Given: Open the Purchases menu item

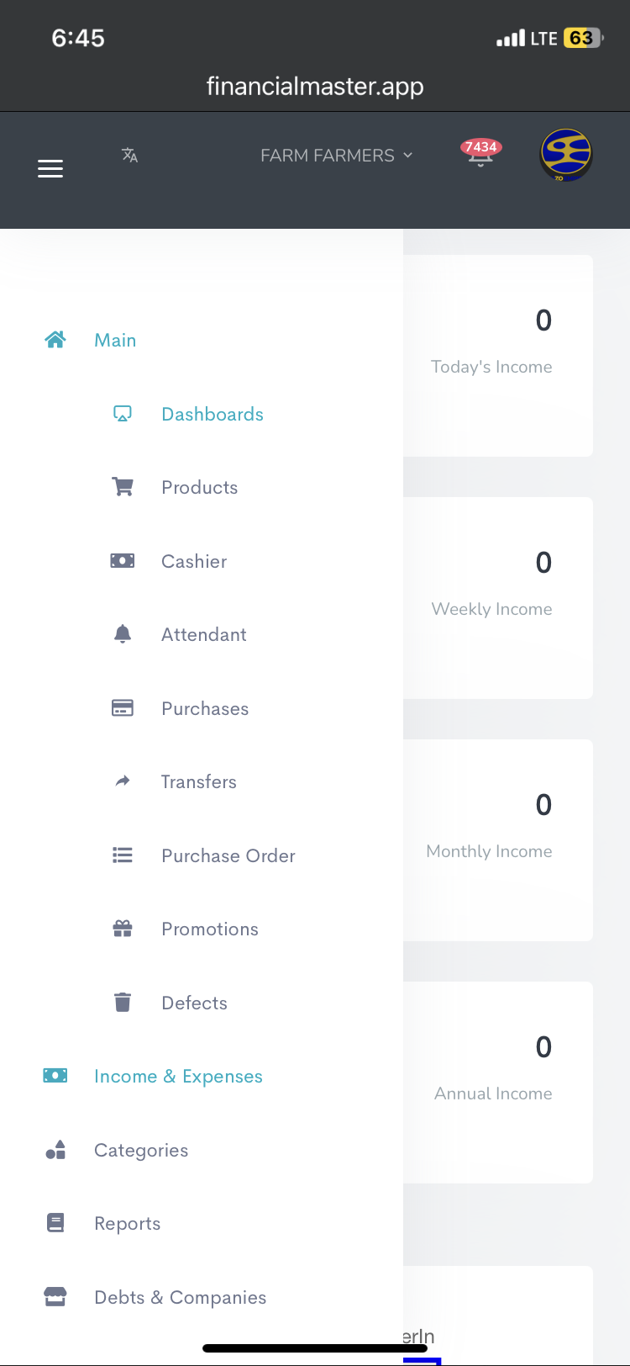Looking at the screenshot, I should [x=204, y=708].
